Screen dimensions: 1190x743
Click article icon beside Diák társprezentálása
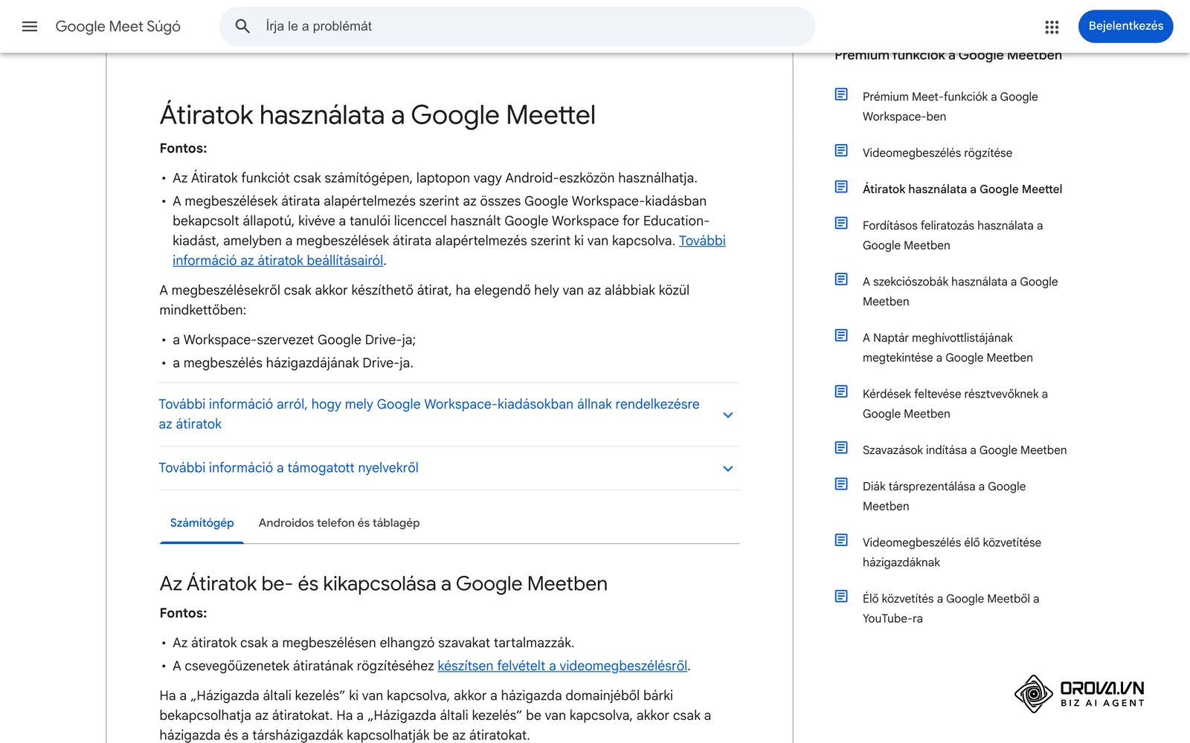click(x=841, y=484)
